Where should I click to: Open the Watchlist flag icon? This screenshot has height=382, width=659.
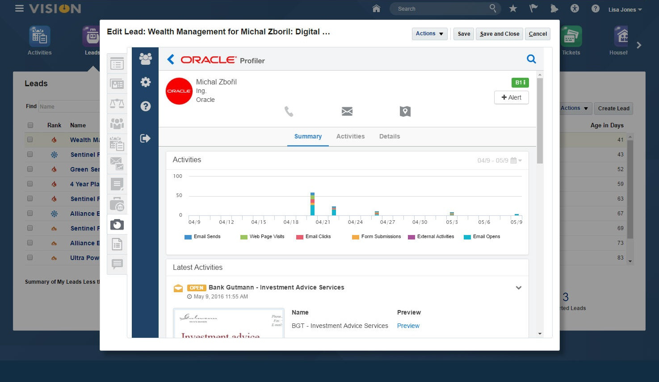[x=533, y=8]
